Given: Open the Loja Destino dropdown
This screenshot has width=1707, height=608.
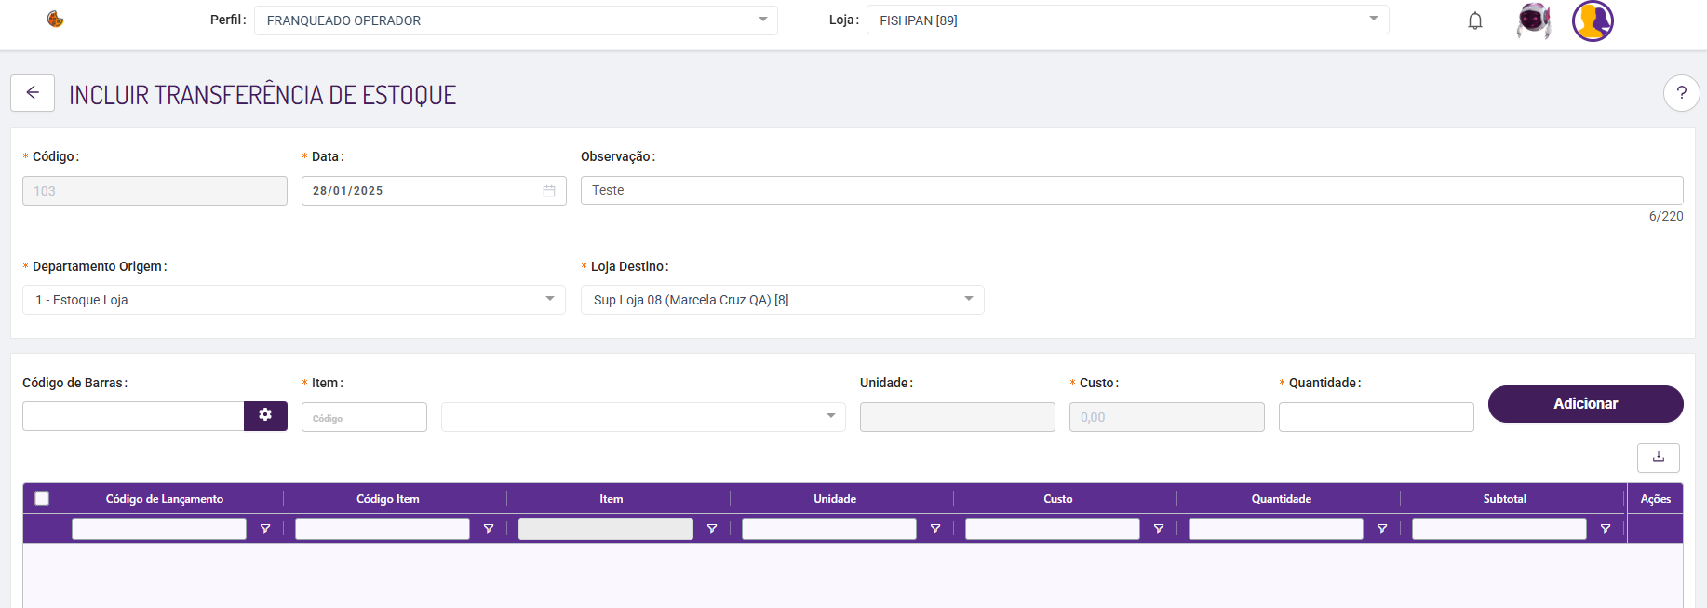Looking at the screenshot, I should (x=968, y=300).
